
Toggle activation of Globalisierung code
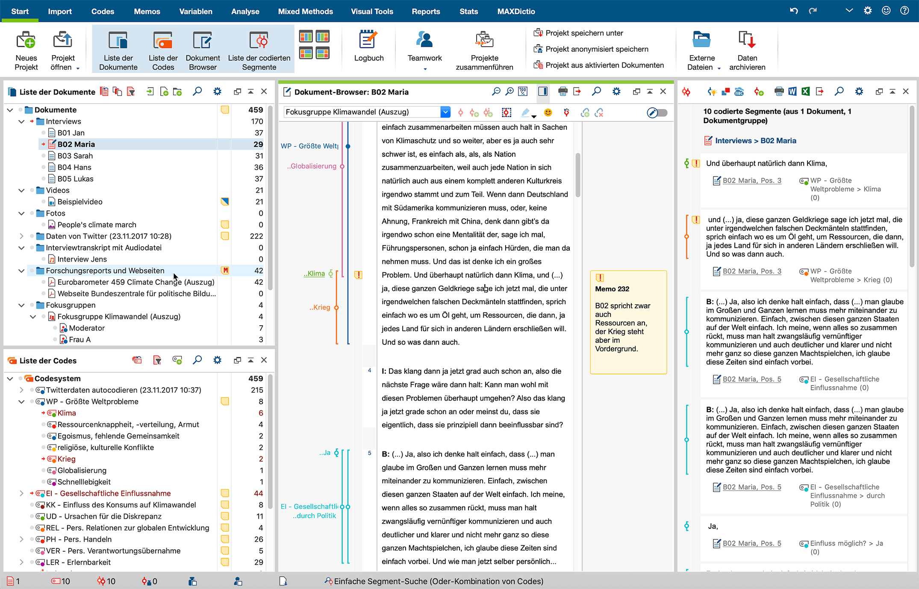point(44,471)
